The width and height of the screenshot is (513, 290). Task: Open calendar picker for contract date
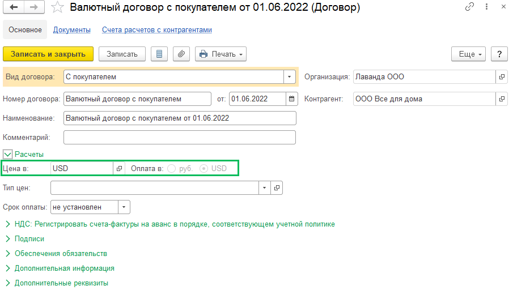pyautogui.click(x=291, y=99)
